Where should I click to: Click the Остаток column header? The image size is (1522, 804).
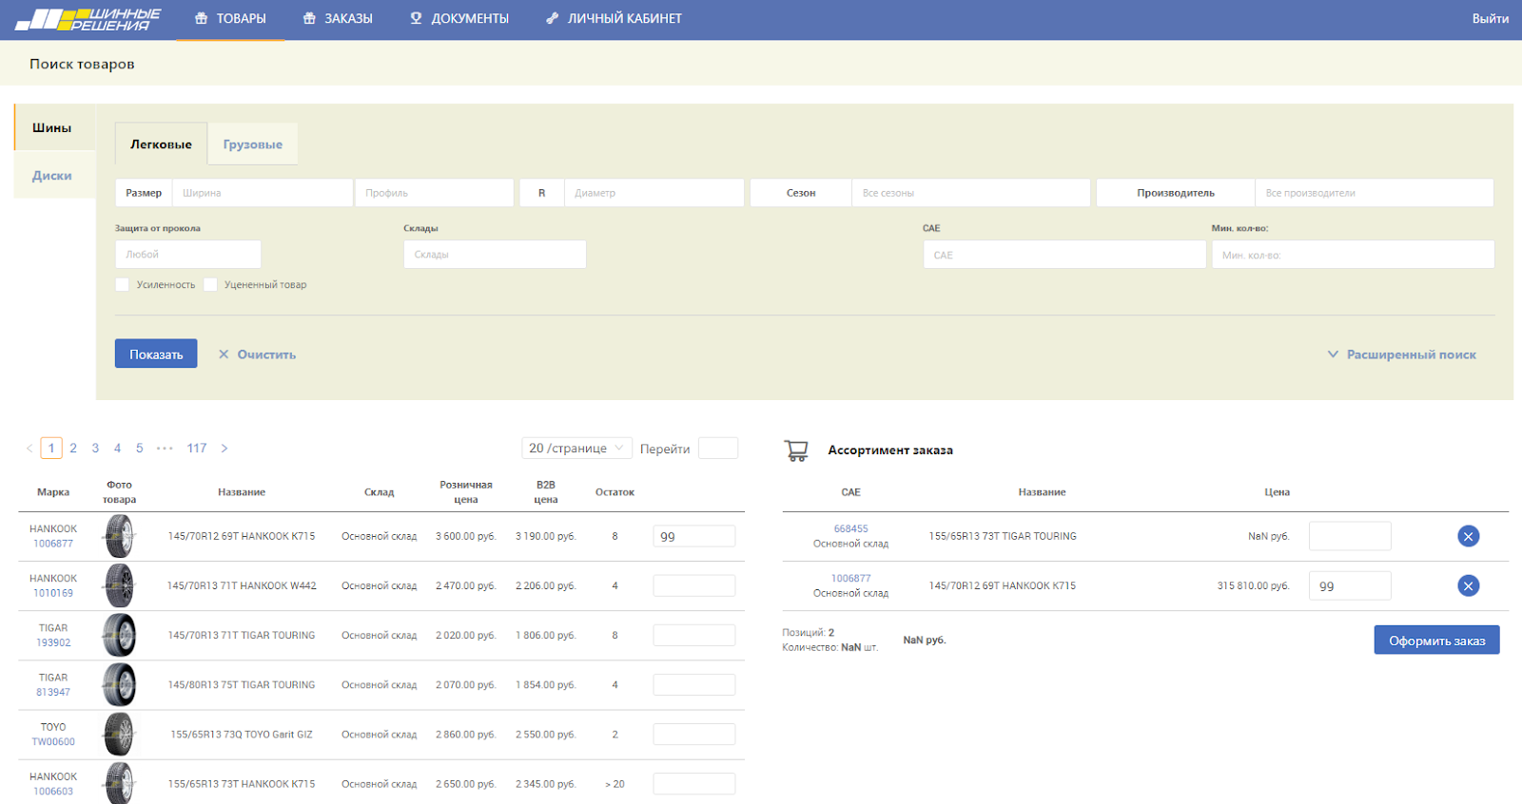click(615, 492)
